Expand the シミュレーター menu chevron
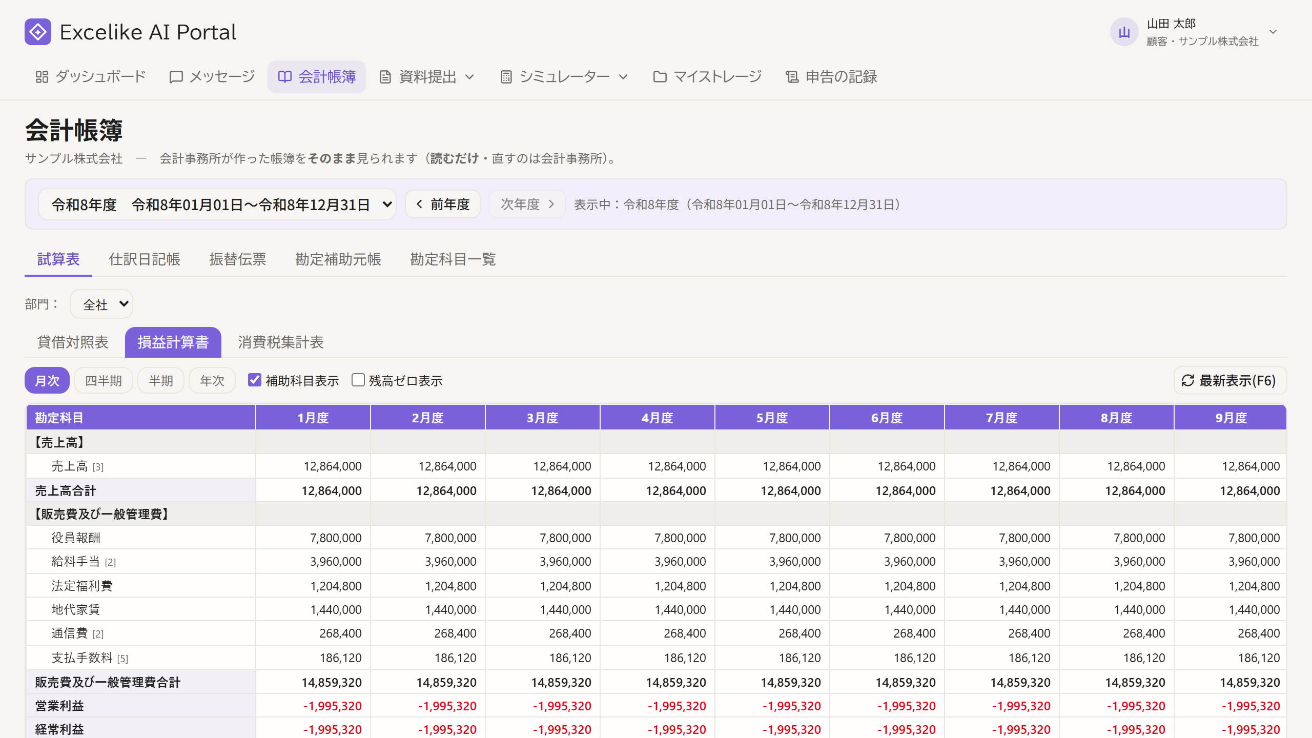The height and width of the screenshot is (738, 1312). 623,77
